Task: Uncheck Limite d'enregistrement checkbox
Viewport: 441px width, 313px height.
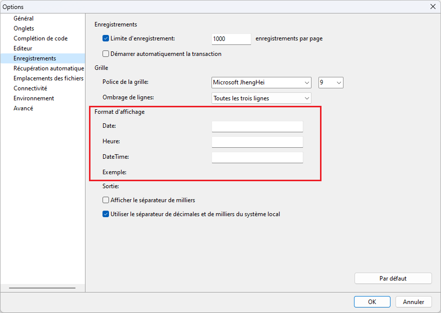Action: pyautogui.click(x=106, y=38)
